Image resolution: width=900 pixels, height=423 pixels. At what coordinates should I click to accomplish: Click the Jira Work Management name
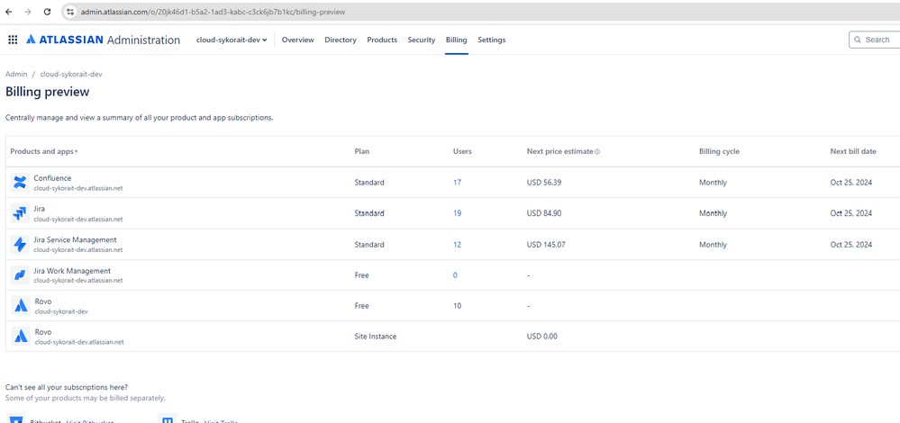(72, 271)
